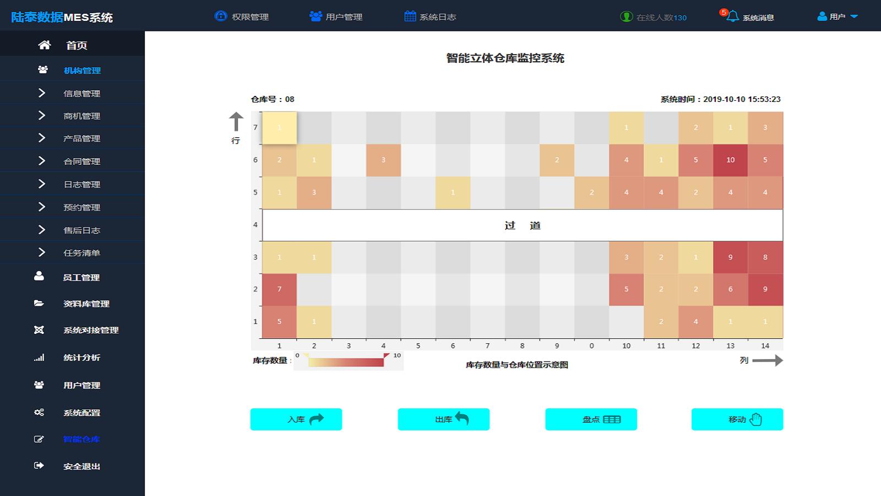Click 系统消息 text in top bar
The height and width of the screenshot is (496, 881).
[x=758, y=18]
